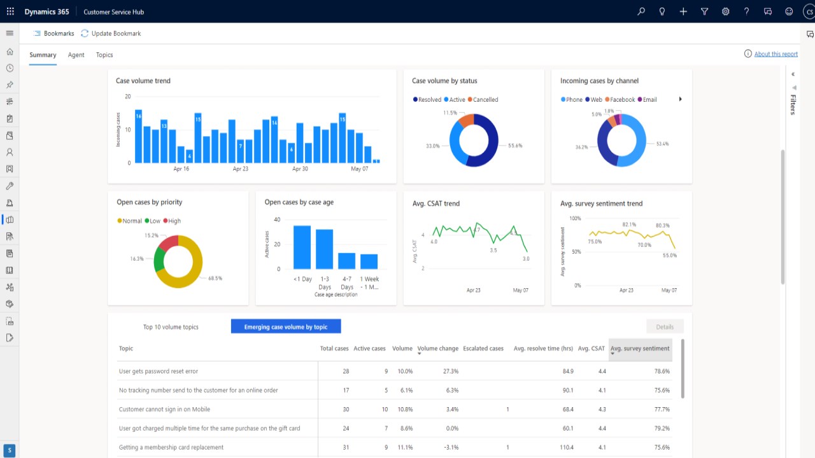Image resolution: width=815 pixels, height=458 pixels.
Task: Open the lightbulb assistant icon
Action: point(662,11)
